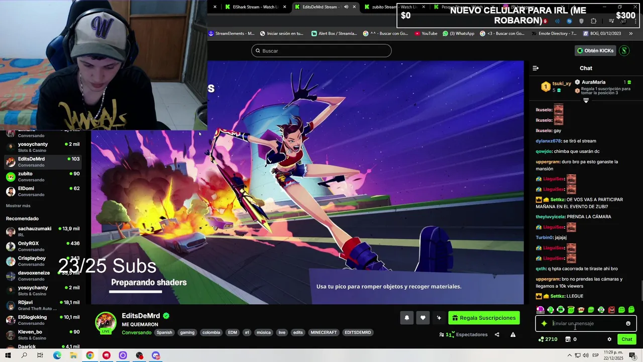Click the green Chat send button

pos(627,339)
